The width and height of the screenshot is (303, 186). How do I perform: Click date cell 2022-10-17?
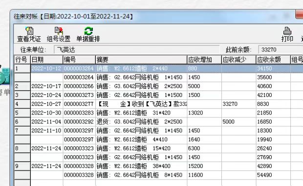[x=46, y=86]
